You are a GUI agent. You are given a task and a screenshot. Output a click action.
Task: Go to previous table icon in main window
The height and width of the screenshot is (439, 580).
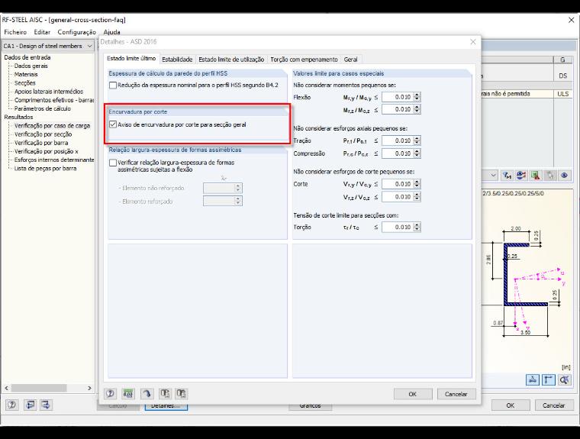click(x=31, y=405)
